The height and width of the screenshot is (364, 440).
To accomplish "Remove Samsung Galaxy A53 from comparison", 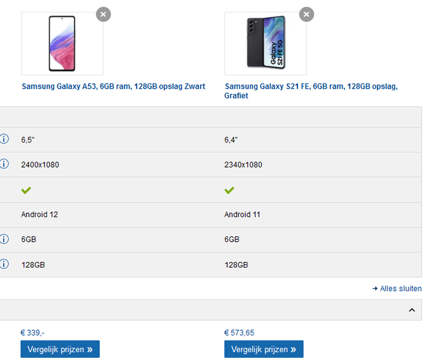I will pos(103,14).
